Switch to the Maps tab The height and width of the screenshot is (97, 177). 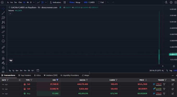(x=85, y=75)
